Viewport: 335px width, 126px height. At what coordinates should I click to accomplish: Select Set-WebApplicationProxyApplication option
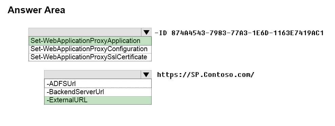pyautogui.click(x=90, y=41)
